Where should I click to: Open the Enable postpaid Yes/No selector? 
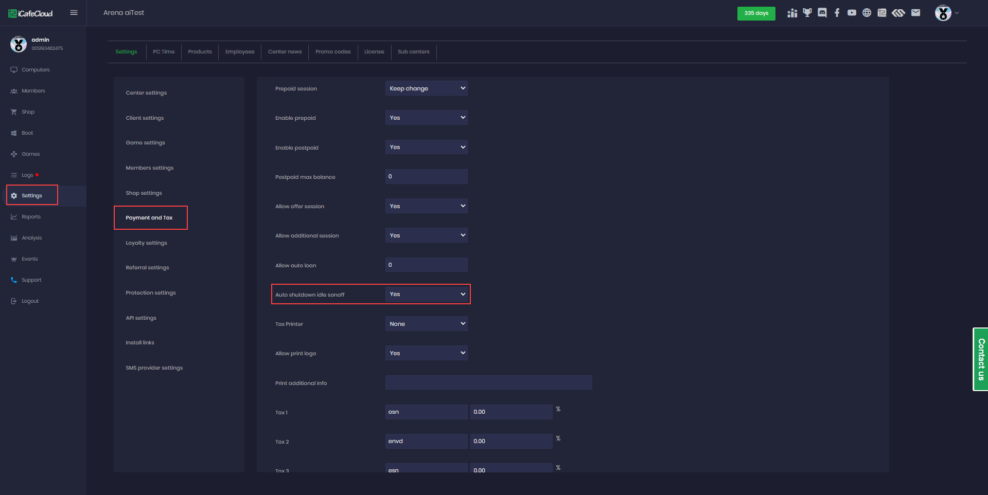(426, 147)
